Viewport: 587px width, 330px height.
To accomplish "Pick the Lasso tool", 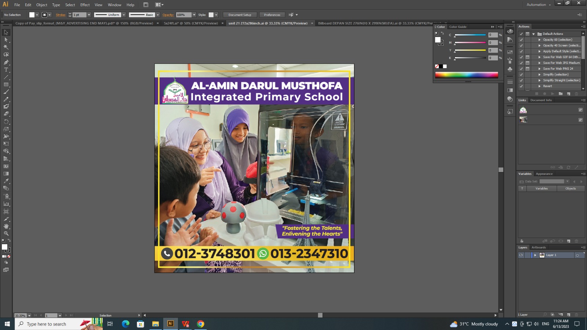I will 6,55.
